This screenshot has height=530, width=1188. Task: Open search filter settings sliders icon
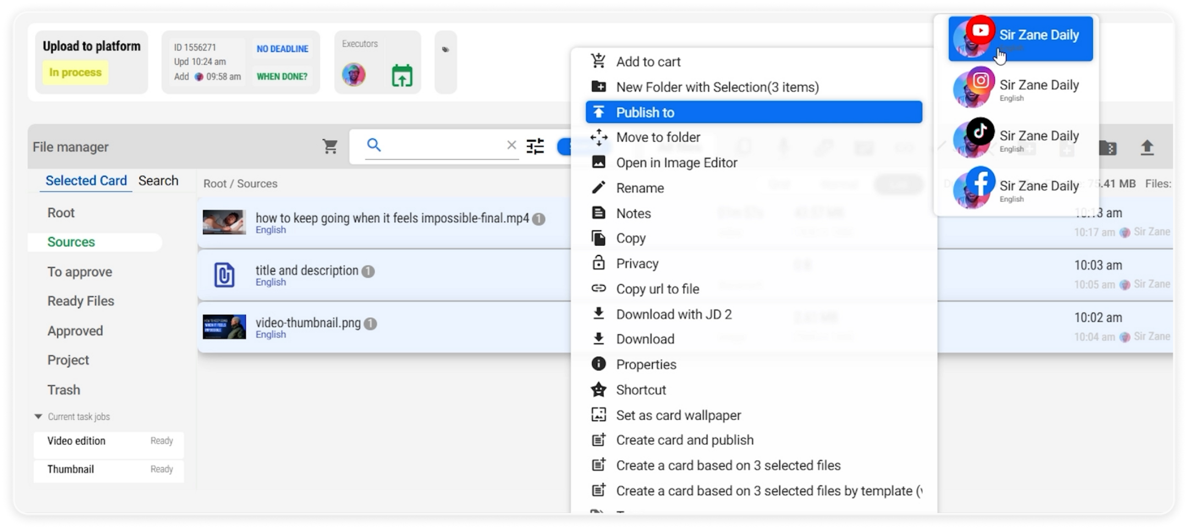pos(535,146)
